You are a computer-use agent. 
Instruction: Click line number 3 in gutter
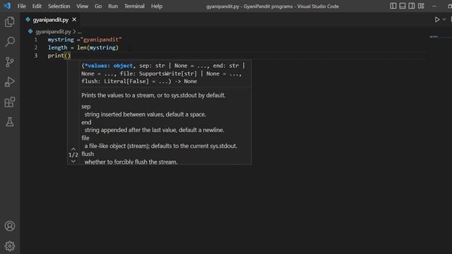(x=36, y=56)
